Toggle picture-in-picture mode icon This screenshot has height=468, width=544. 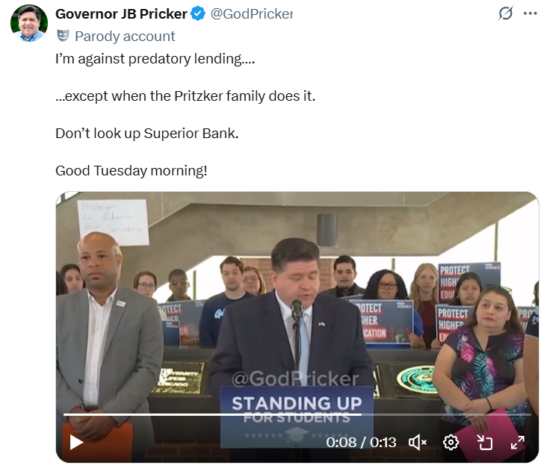485,443
